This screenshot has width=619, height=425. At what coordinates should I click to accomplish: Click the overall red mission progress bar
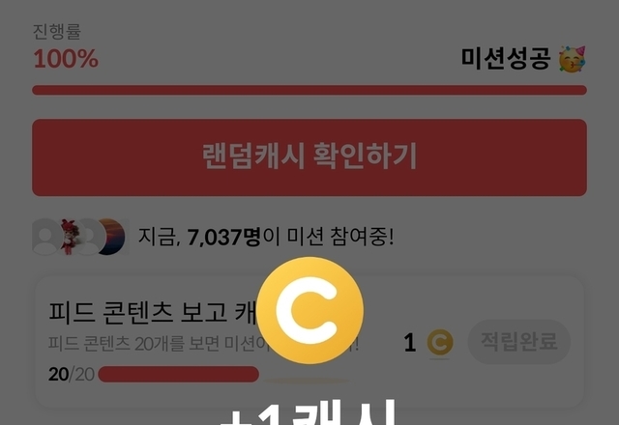(x=309, y=90)
